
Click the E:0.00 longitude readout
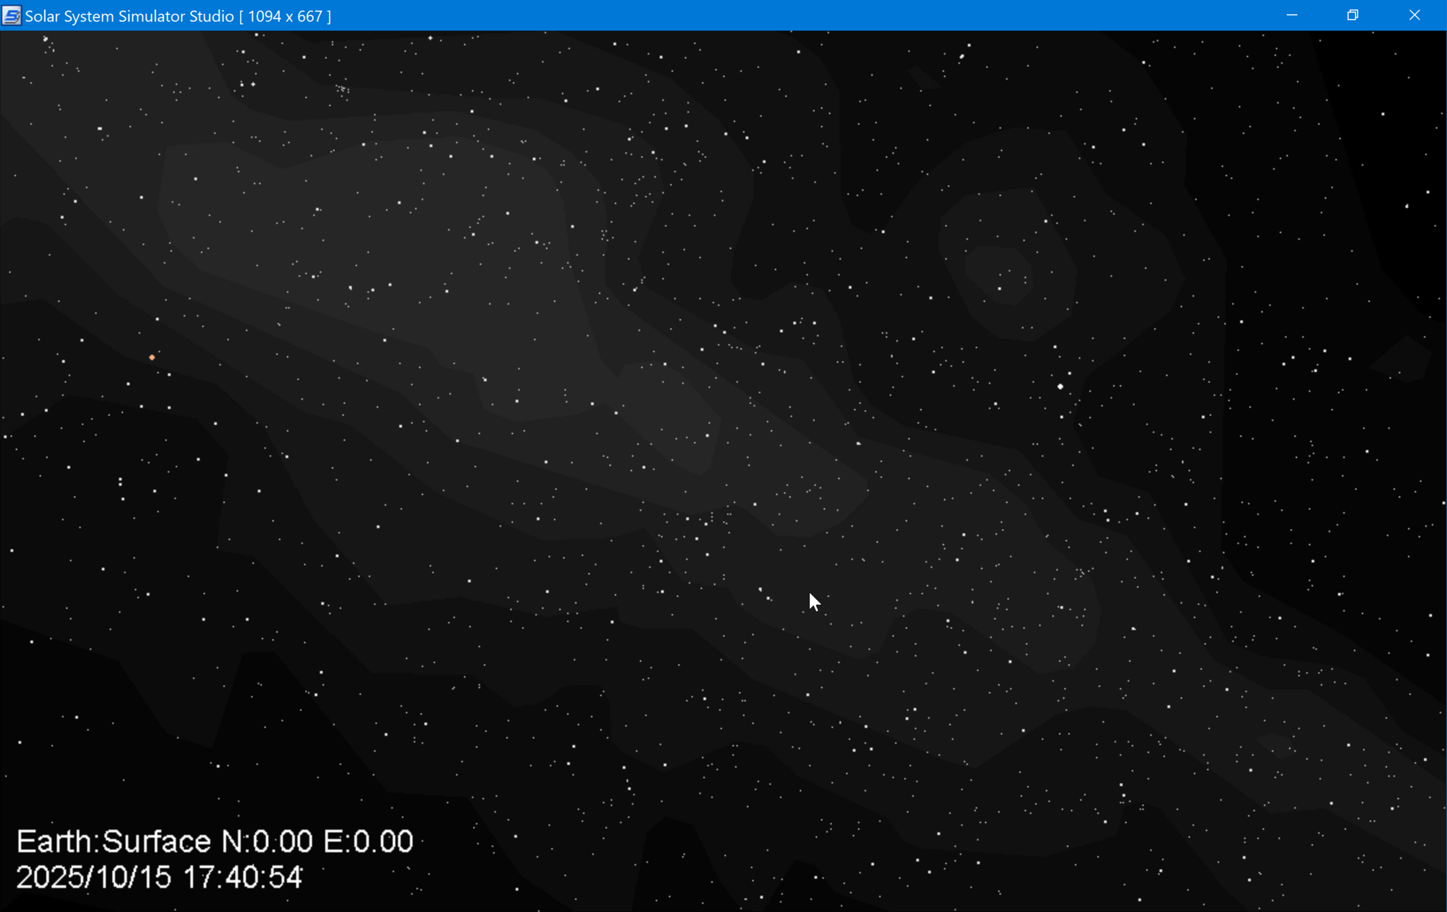[x=368, y=842]
